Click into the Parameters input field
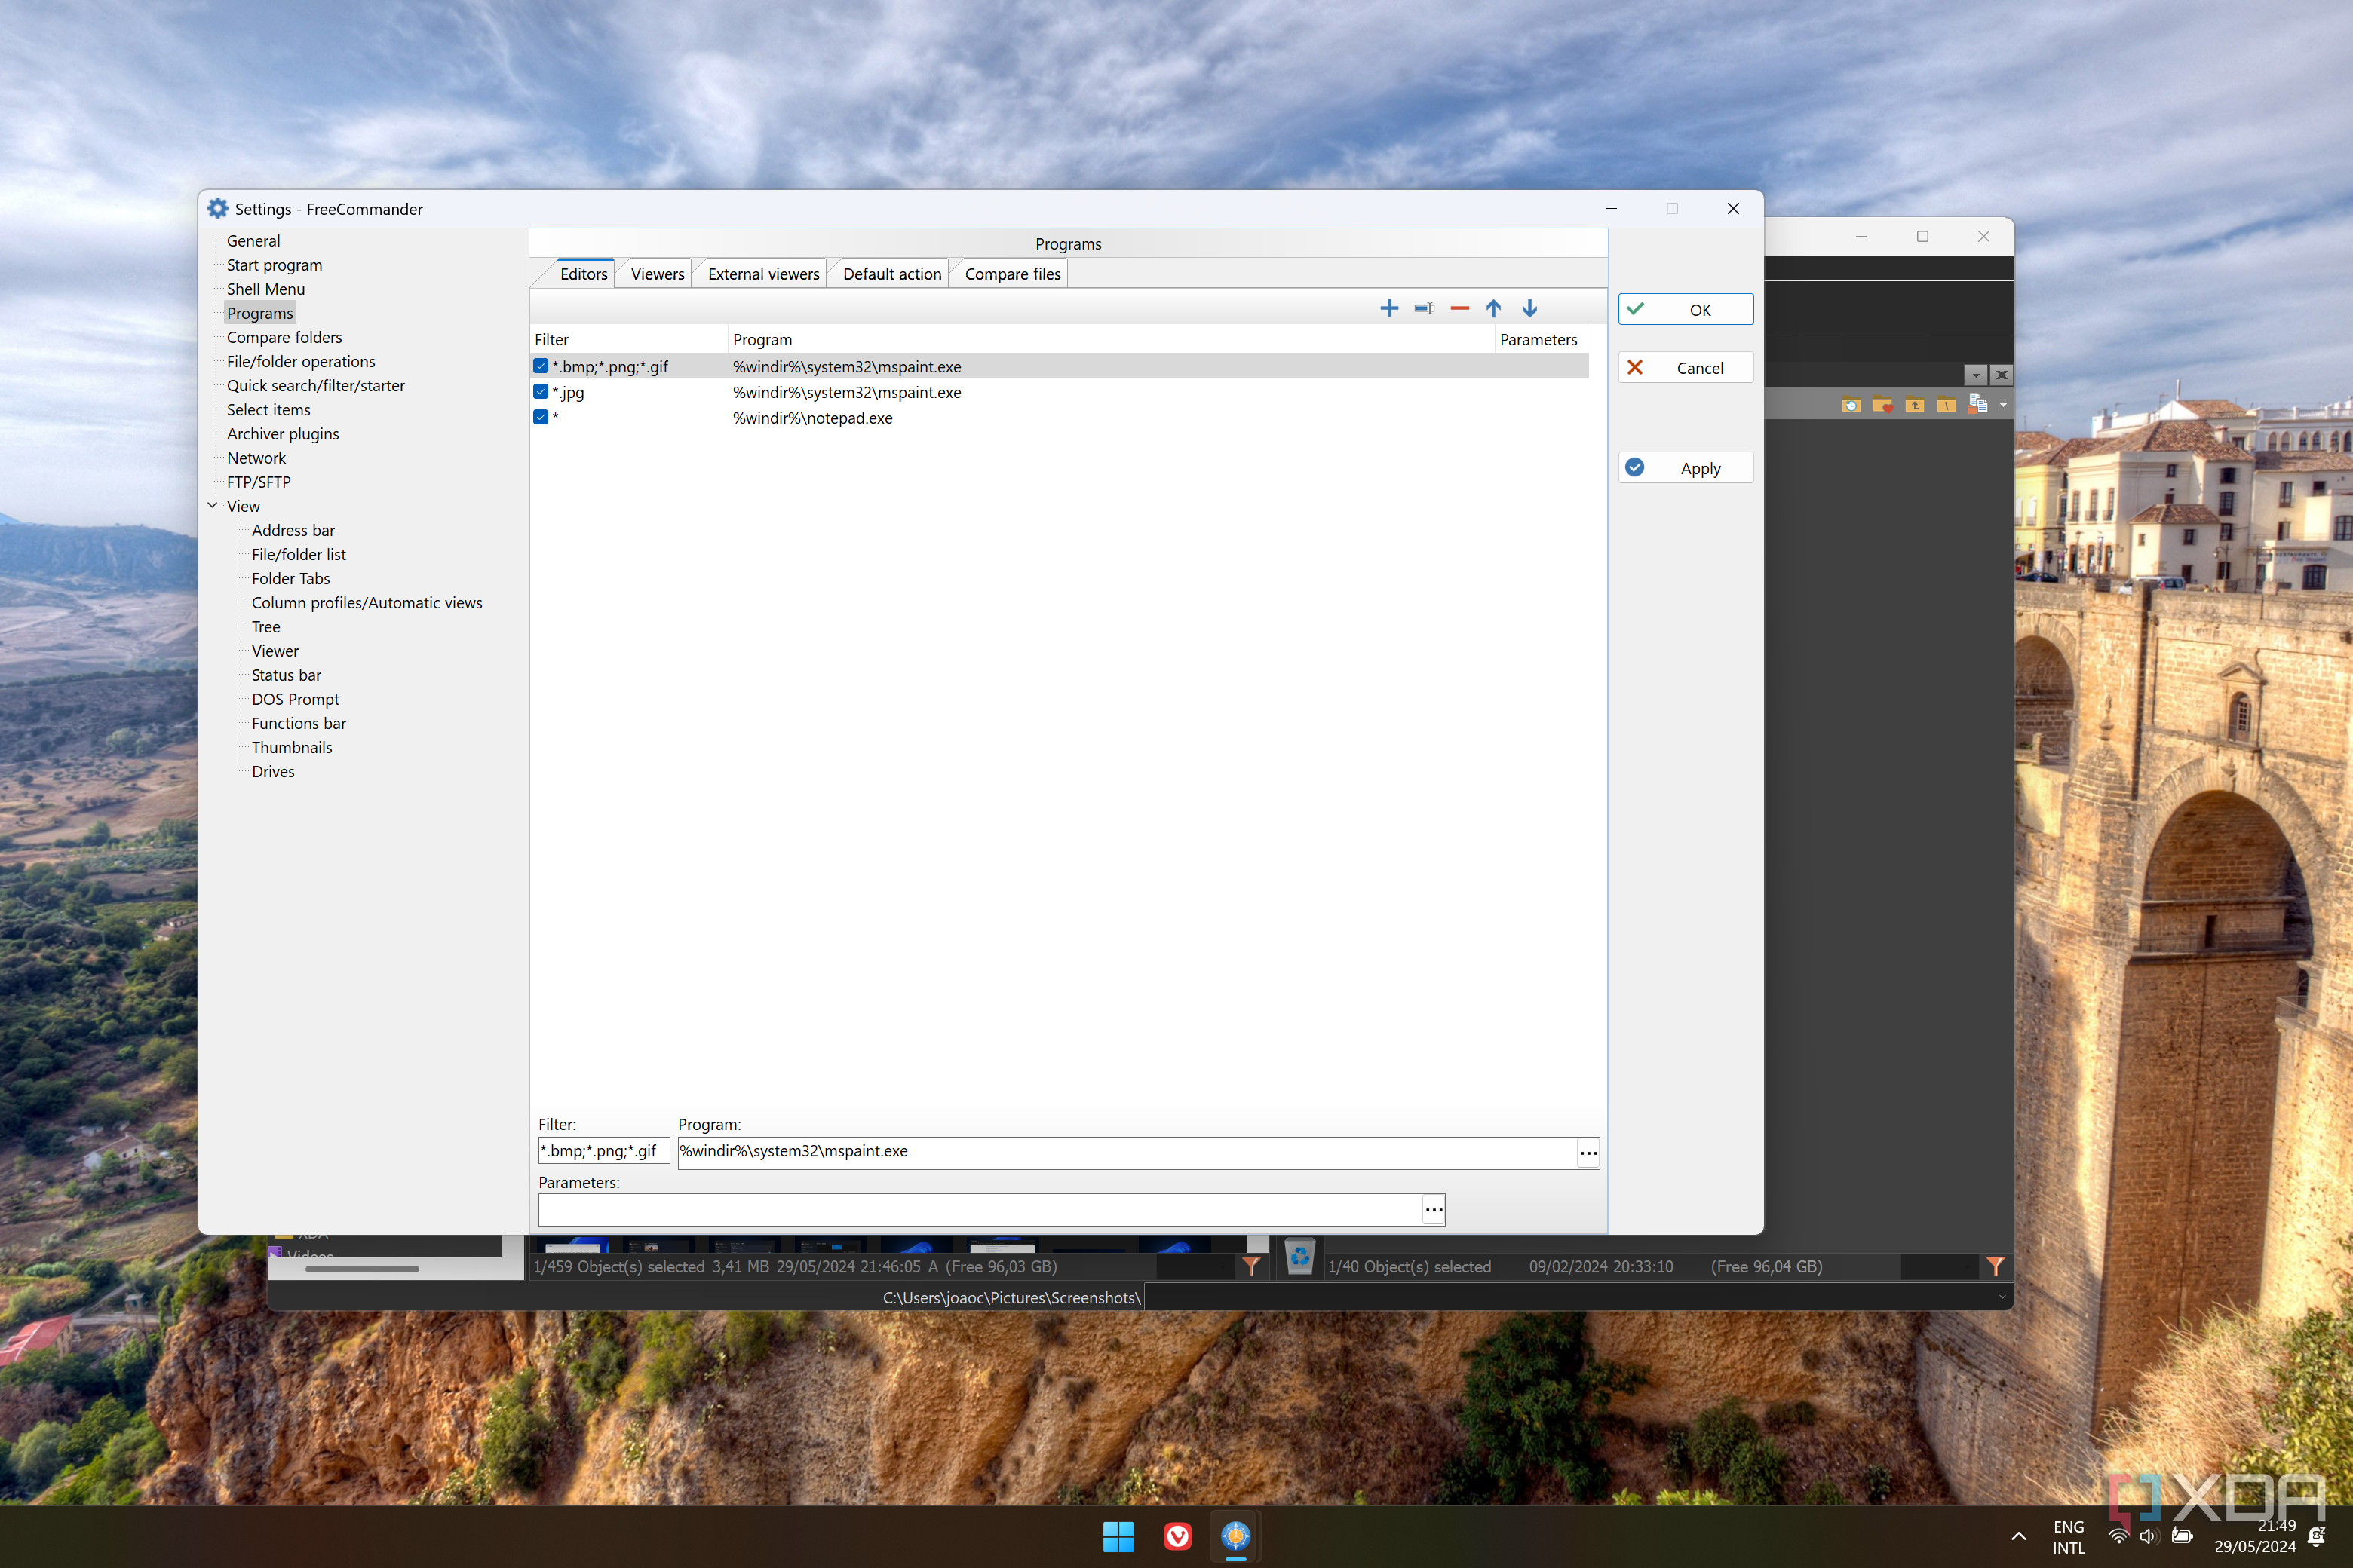The image size is (2353, 1568). [x=980, y=1210]
